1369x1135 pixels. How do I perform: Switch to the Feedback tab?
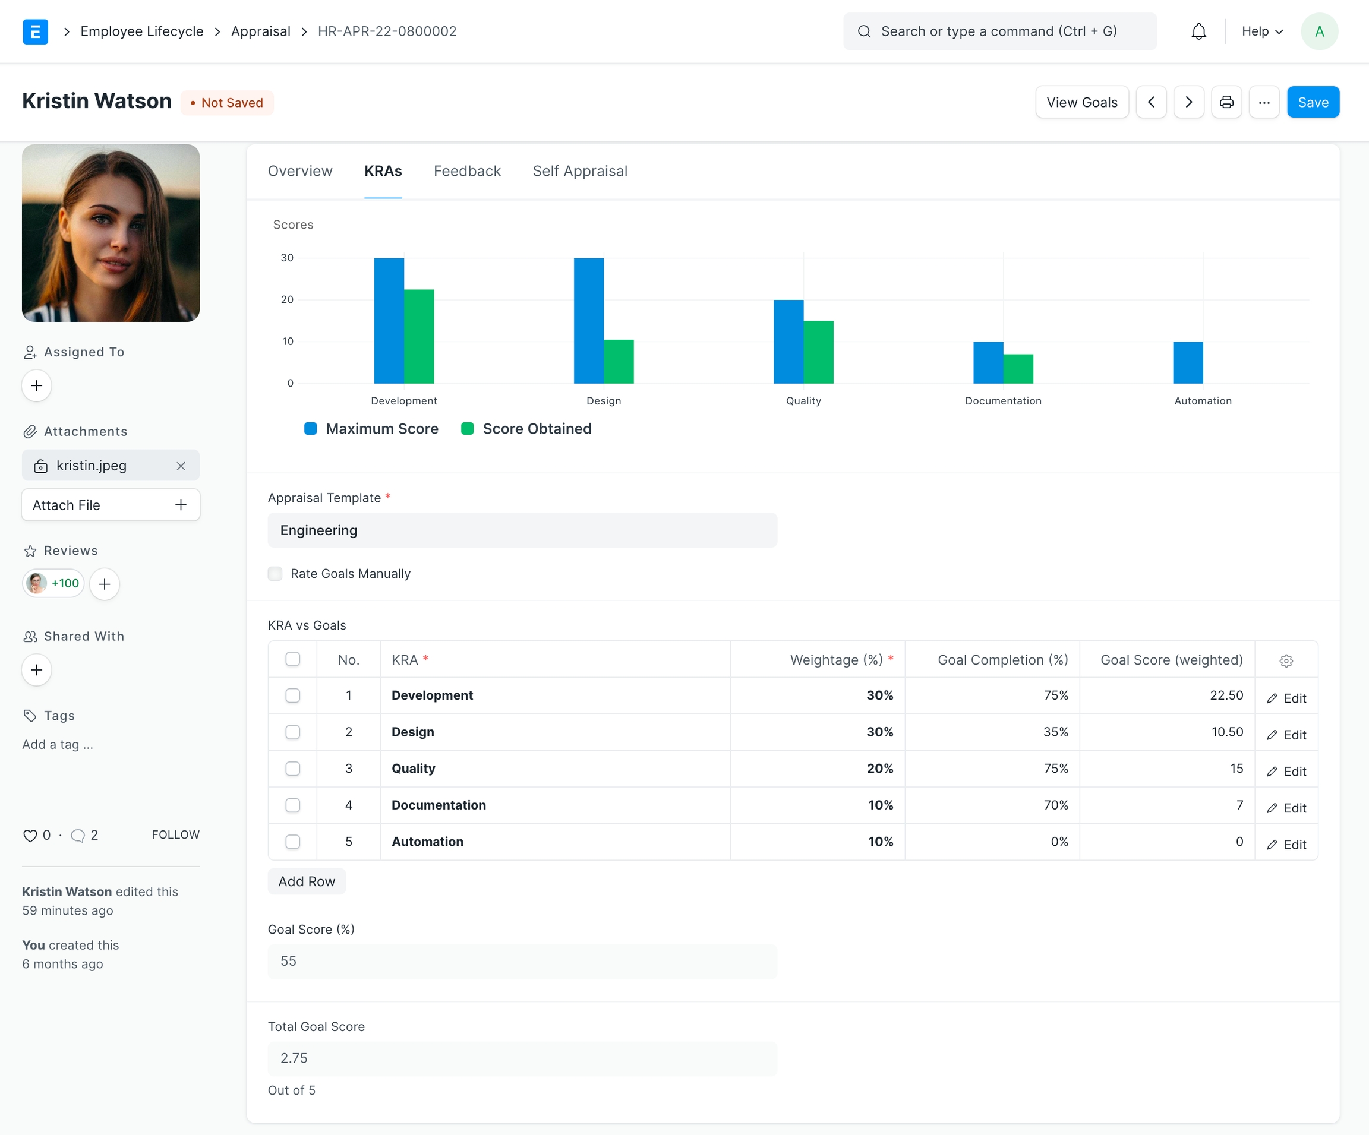(467, 170)
